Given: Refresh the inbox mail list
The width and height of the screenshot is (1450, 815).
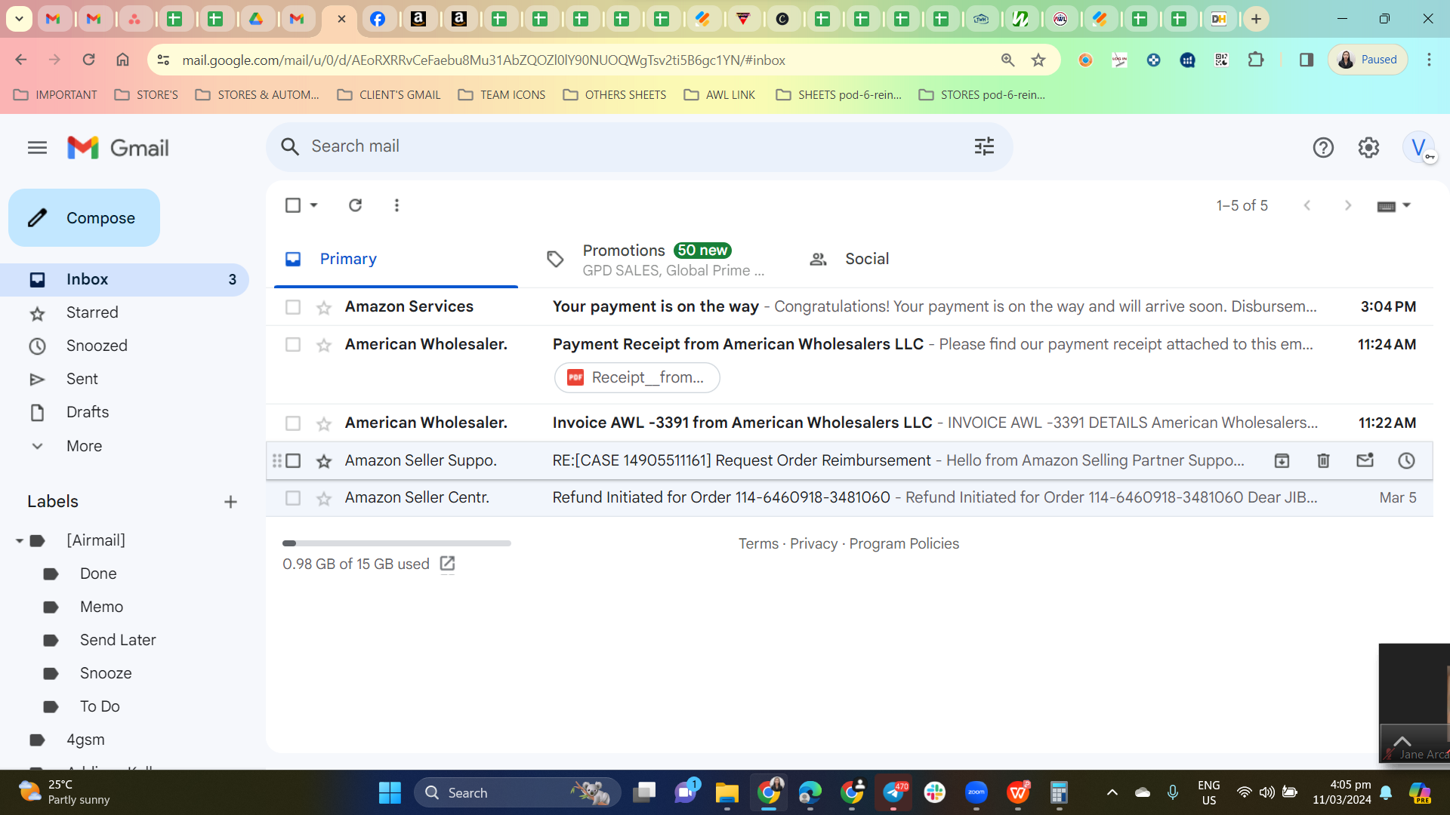Looking at the screenshot, I should point(355,205).
